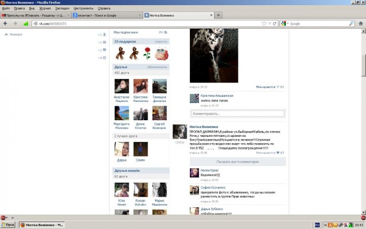Click the magnifier search icon
Viewport: 366px width, 229px height.
coord(351,23)
